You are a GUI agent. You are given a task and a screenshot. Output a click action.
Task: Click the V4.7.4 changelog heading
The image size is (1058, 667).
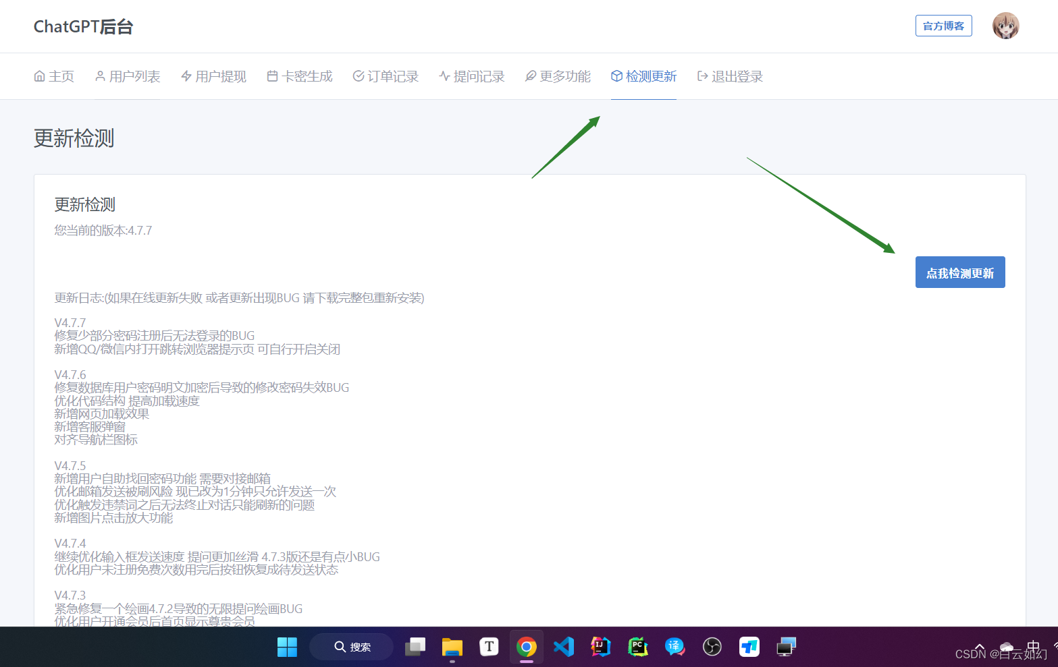pos(70,543)
